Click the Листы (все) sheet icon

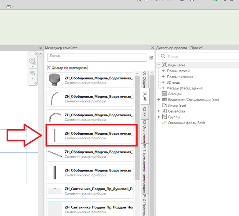tap(164, 106)
